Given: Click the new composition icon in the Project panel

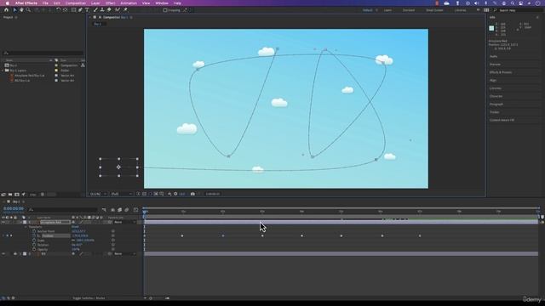Looking at the screenshot, I should coord(17,195).
